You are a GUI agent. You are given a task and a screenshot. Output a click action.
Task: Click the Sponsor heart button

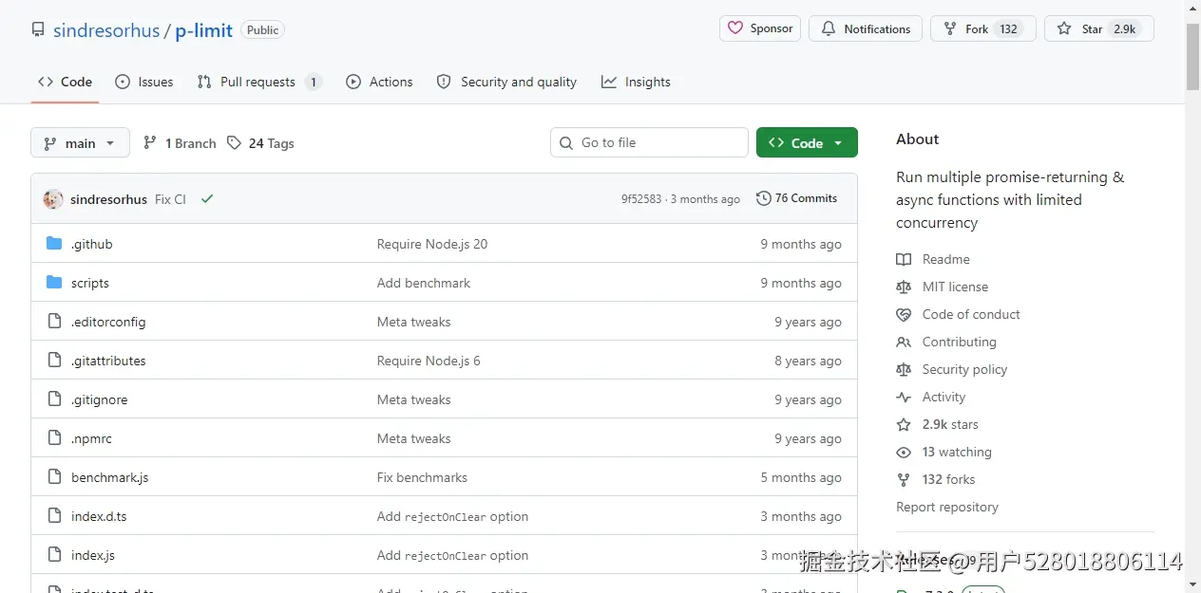pos(760,28)
